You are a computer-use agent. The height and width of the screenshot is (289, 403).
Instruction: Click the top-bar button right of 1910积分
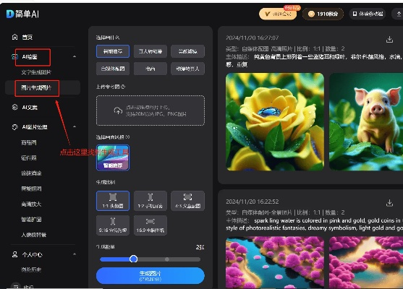click(368, 14)
